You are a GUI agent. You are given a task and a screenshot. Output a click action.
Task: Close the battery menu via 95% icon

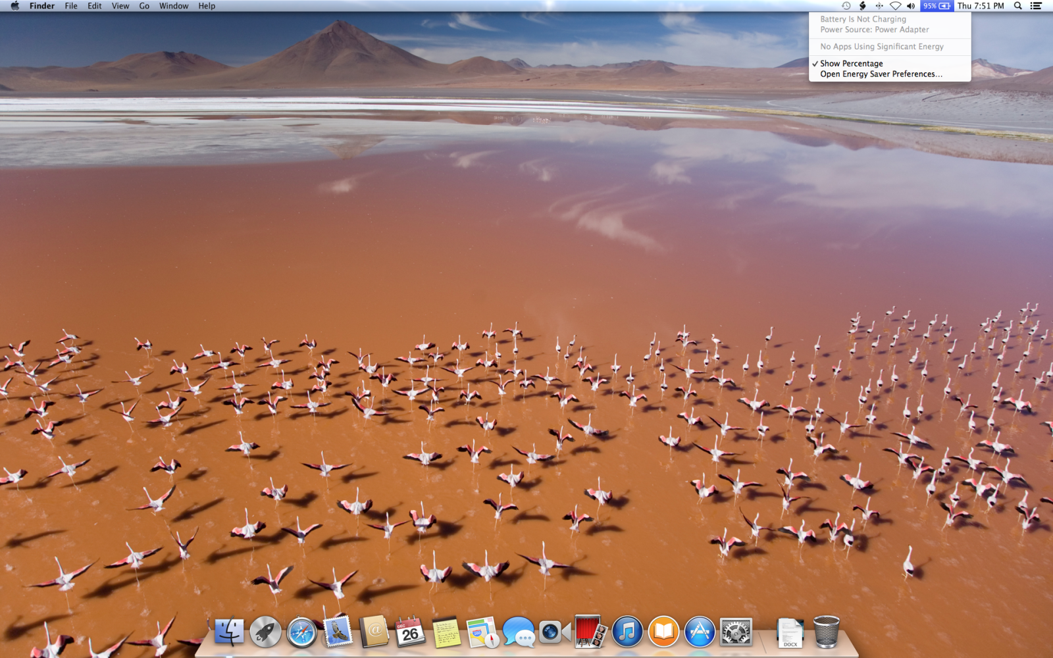pyautogui.click(x=937, y=6)
